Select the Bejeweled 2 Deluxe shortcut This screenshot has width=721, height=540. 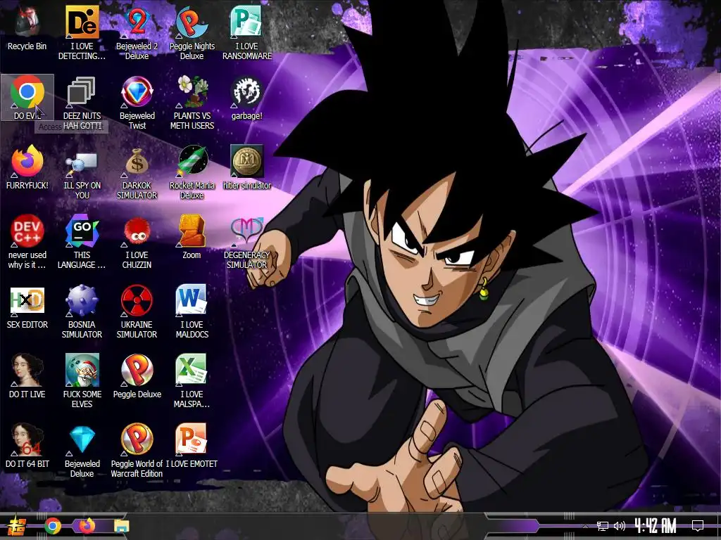tap(137, 33)
